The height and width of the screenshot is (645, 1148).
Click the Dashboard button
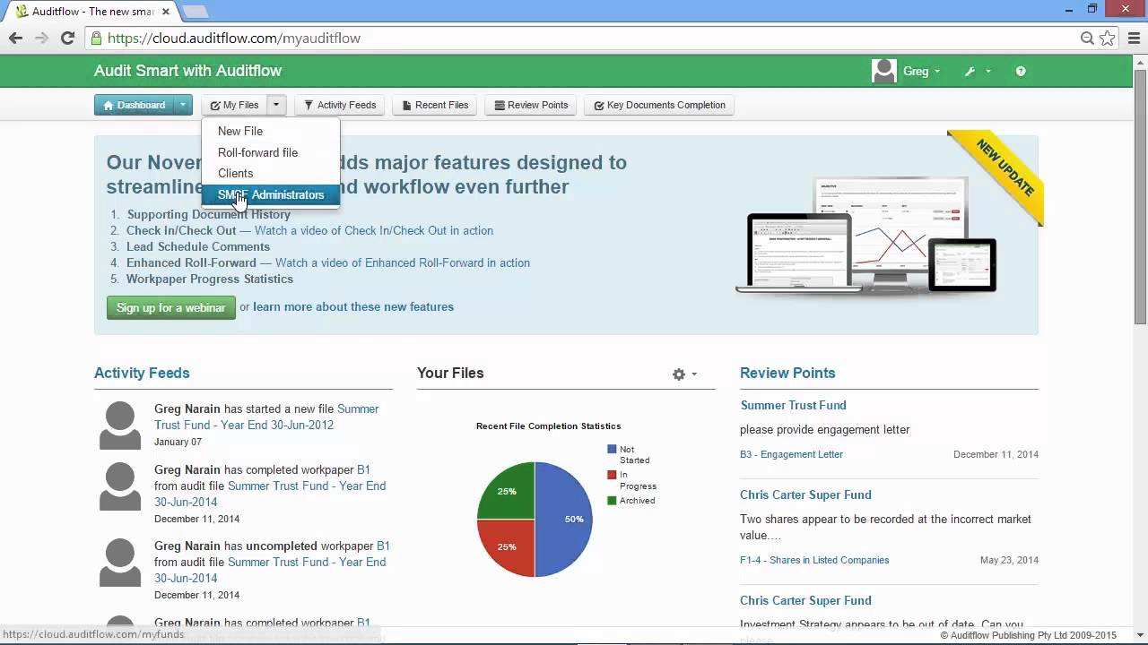pyautogui.click(x=134, y=105)
